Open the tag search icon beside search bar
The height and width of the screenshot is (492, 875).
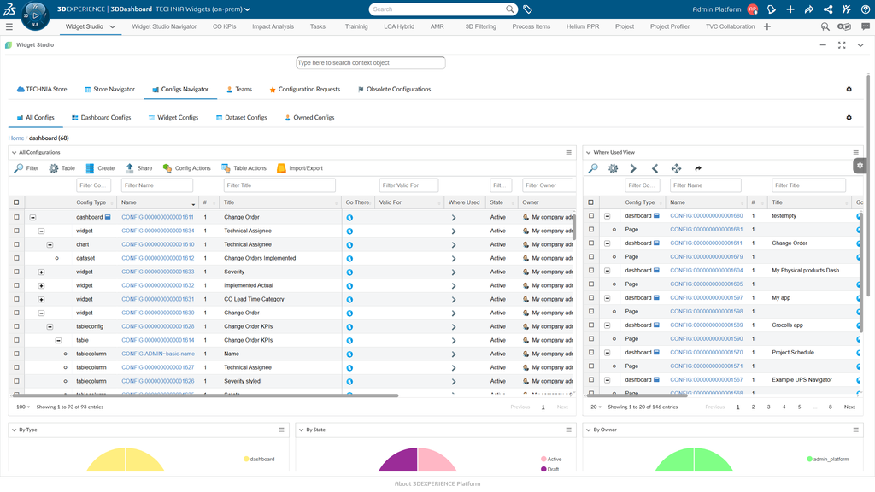click(527, 9)
